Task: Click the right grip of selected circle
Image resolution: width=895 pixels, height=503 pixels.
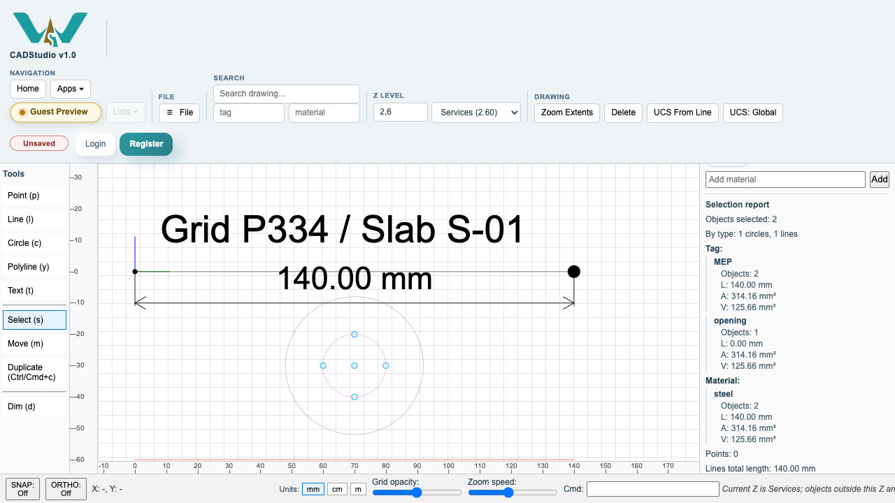Action: [x=386, y=365]
